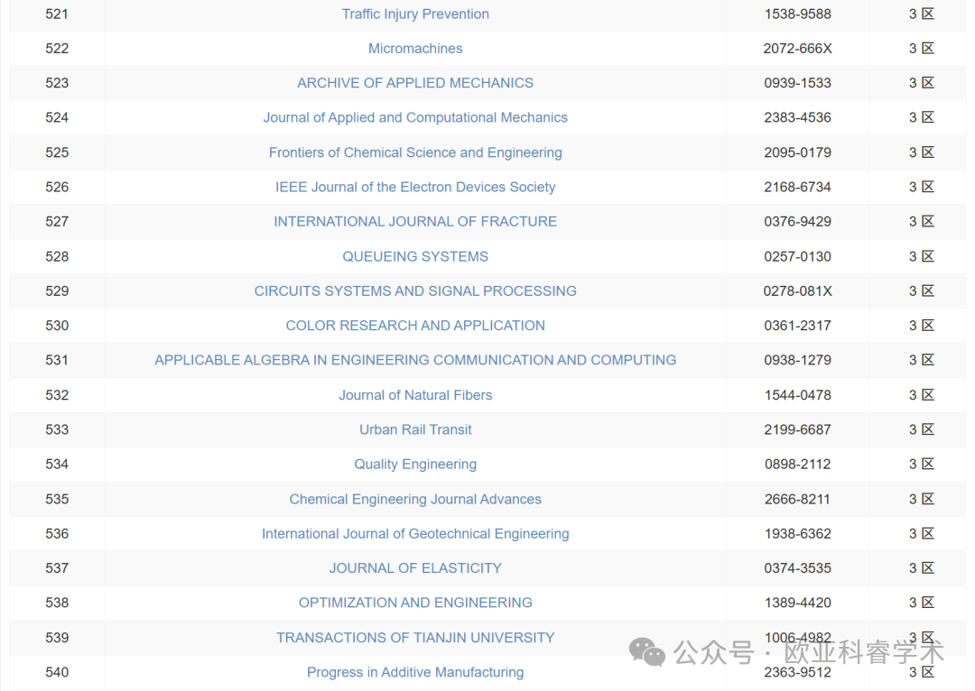Select ISSN 2168-6734 cell
The image size is (975, 691).
798,187
